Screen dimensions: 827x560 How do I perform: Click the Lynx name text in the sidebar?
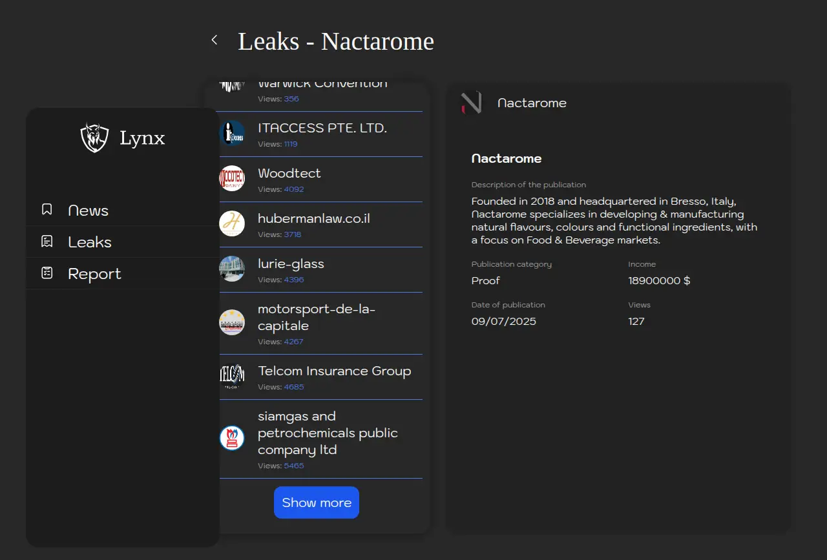[x=142, y=138]
